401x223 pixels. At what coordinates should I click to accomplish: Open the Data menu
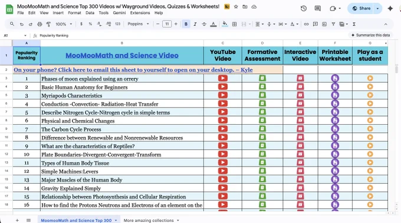pyautogui.click(x=90, y=13)
